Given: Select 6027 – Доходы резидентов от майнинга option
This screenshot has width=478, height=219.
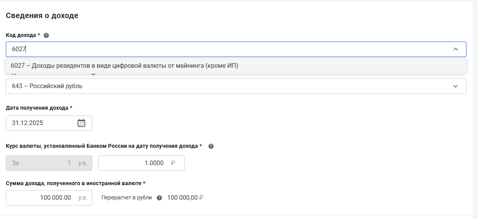Looking at the screenshot, I should tap(125, 66).
